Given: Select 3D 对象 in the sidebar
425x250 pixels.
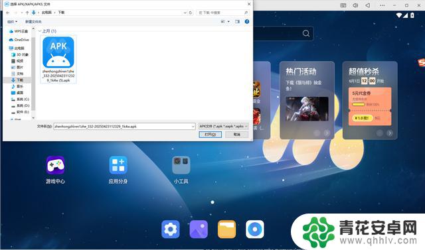Looking at the screenshot, I should 20,54.
